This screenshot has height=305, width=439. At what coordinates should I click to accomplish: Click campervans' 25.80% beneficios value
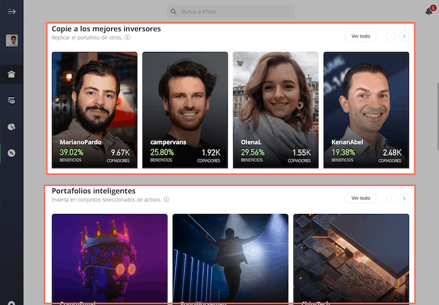pos(162,152)
